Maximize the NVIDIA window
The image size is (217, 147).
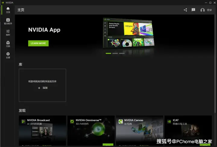pyautogui.click(x=210, y=3)
